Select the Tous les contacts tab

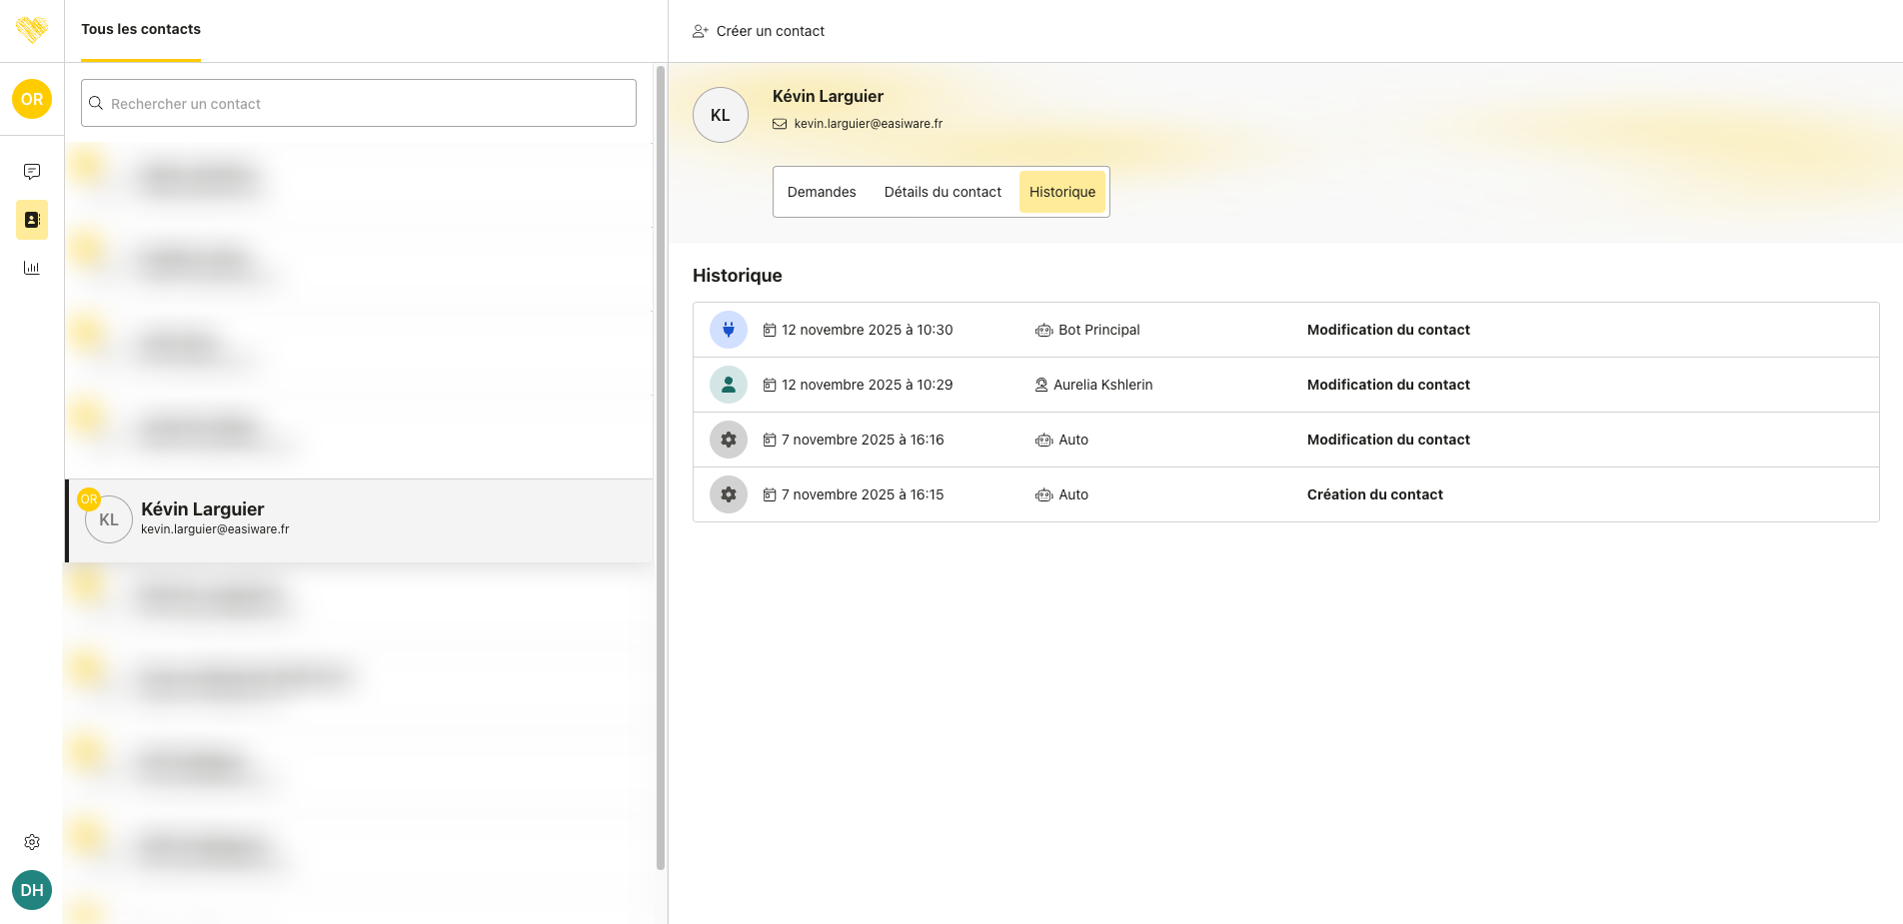coord(141,30)
